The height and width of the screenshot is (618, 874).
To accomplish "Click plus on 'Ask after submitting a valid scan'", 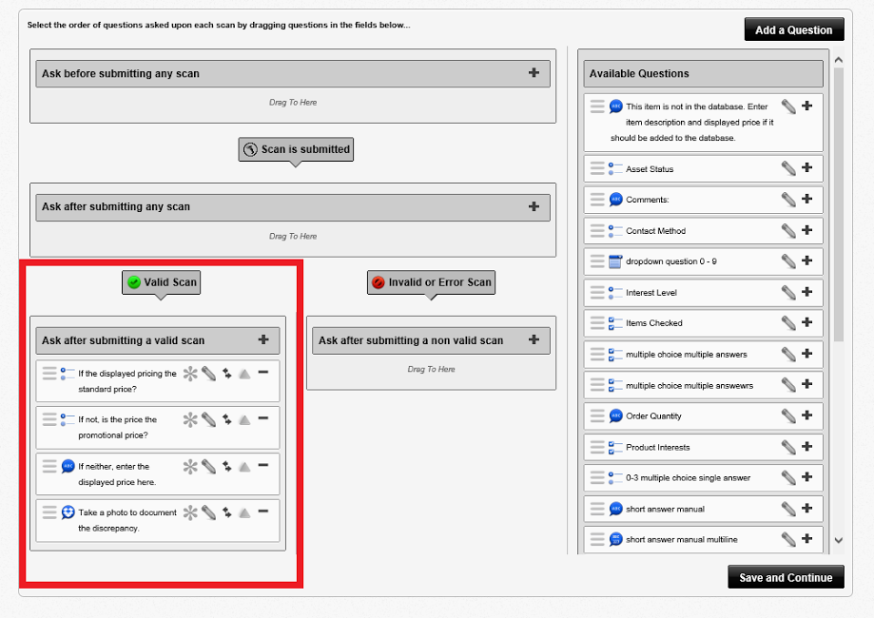I will (x=263, y=339).
